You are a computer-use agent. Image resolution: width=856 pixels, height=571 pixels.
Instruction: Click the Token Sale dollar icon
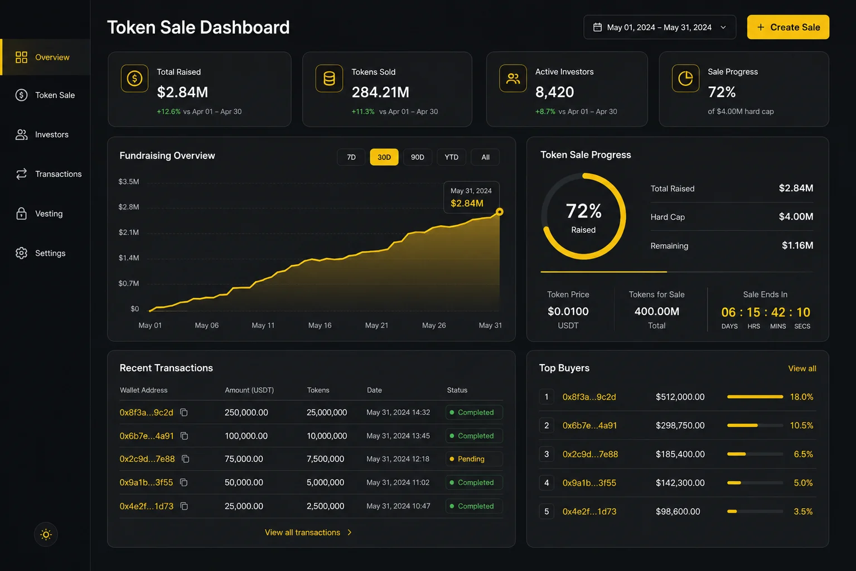[x=21, y=95]
